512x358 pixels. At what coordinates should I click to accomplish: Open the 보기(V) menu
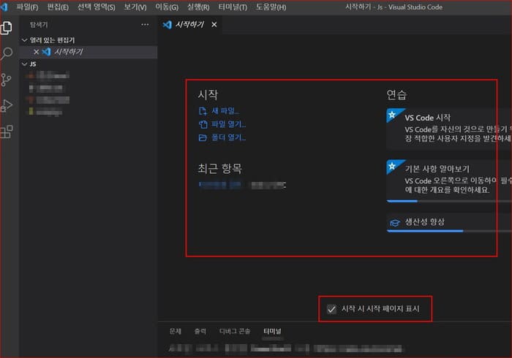click(x=135, y=7)
